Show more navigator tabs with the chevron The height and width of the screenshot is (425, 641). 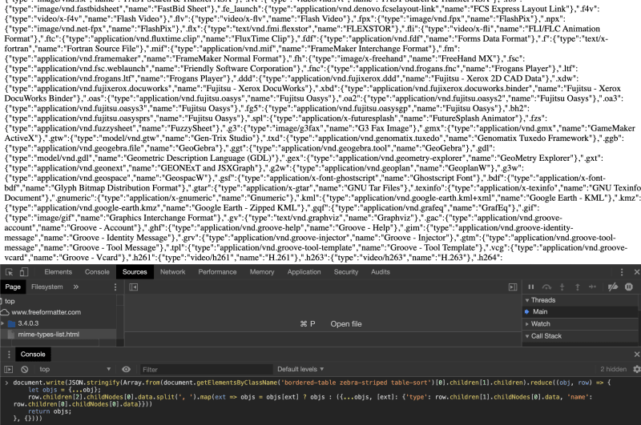click(75, 287)
